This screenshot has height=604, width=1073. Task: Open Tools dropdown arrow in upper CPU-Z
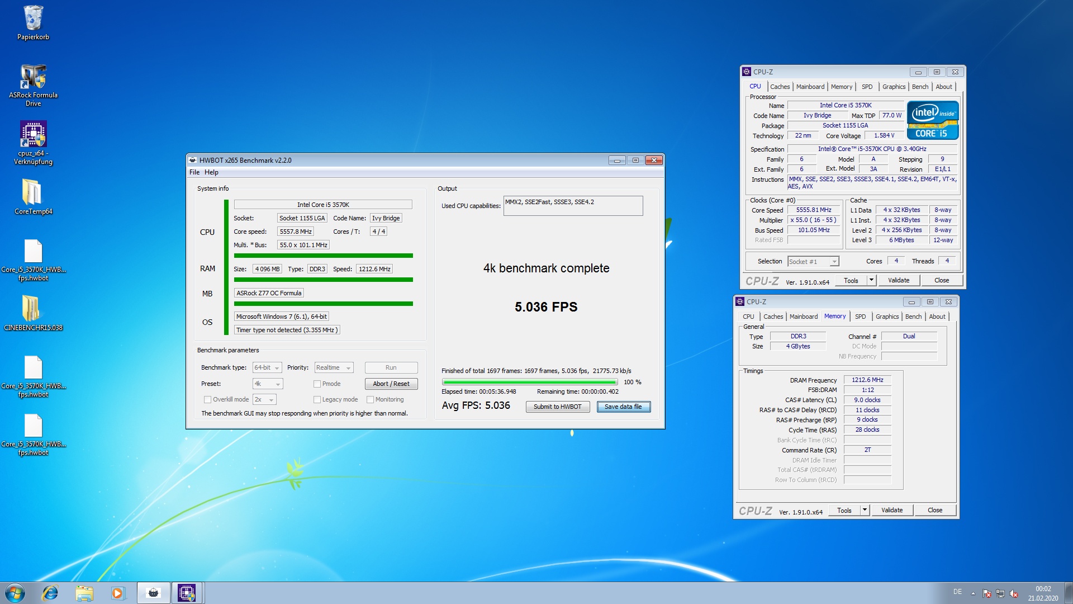click(871, 280)
